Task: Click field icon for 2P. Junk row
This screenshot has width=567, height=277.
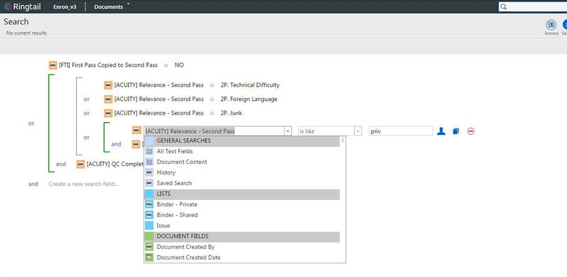Action: pos(108,113)
